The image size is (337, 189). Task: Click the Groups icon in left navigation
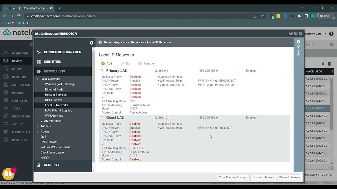(6, 69)
